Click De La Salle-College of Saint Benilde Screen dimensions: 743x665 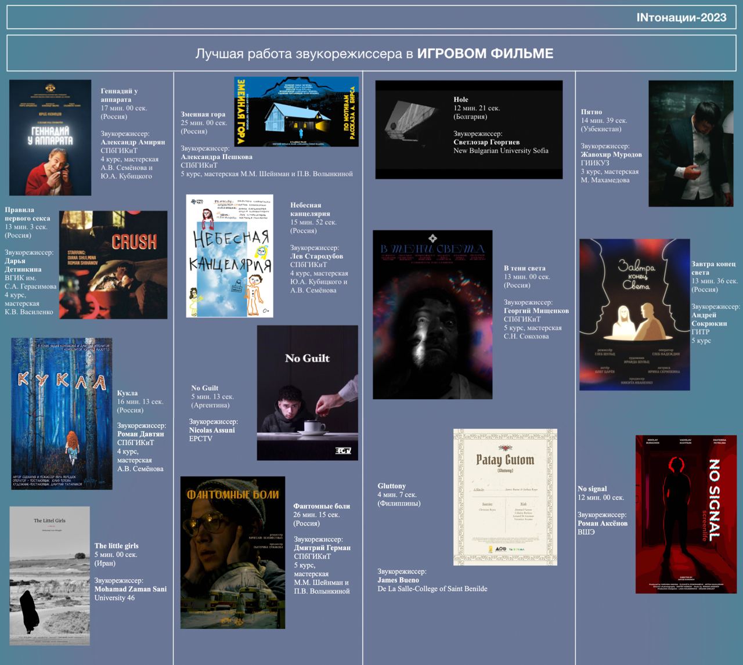432,588
